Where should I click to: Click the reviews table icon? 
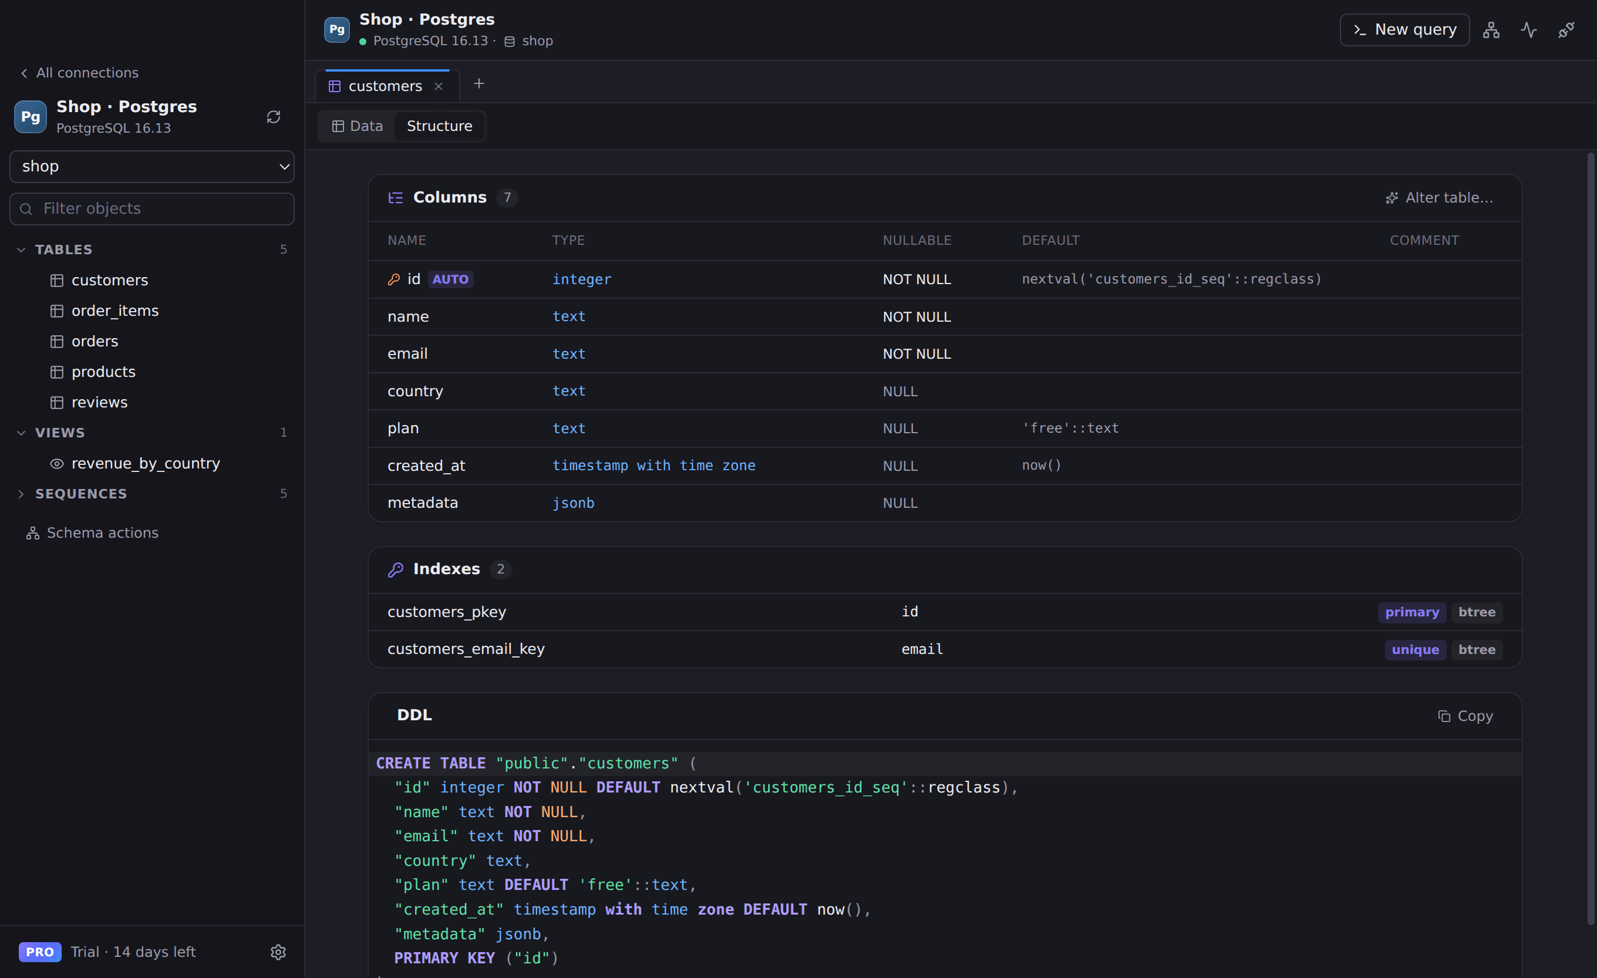click(x=57, y=403)
